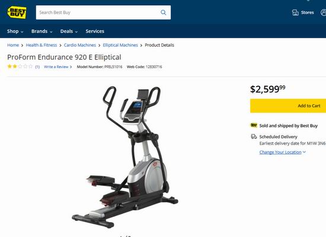The image size is (326, 237).
Task: Go to Home in the breadcrumb
Action: click(13, 45)
